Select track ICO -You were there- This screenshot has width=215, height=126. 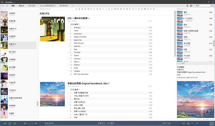[110, 74]
